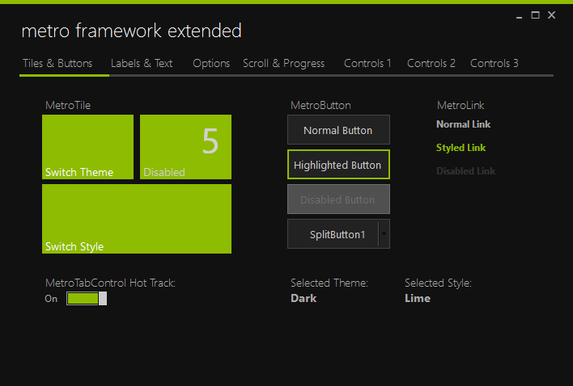Click the Disabled Link text
This screenshot has height=386, width=573.
pyautogui.click(x=466, y=171)
